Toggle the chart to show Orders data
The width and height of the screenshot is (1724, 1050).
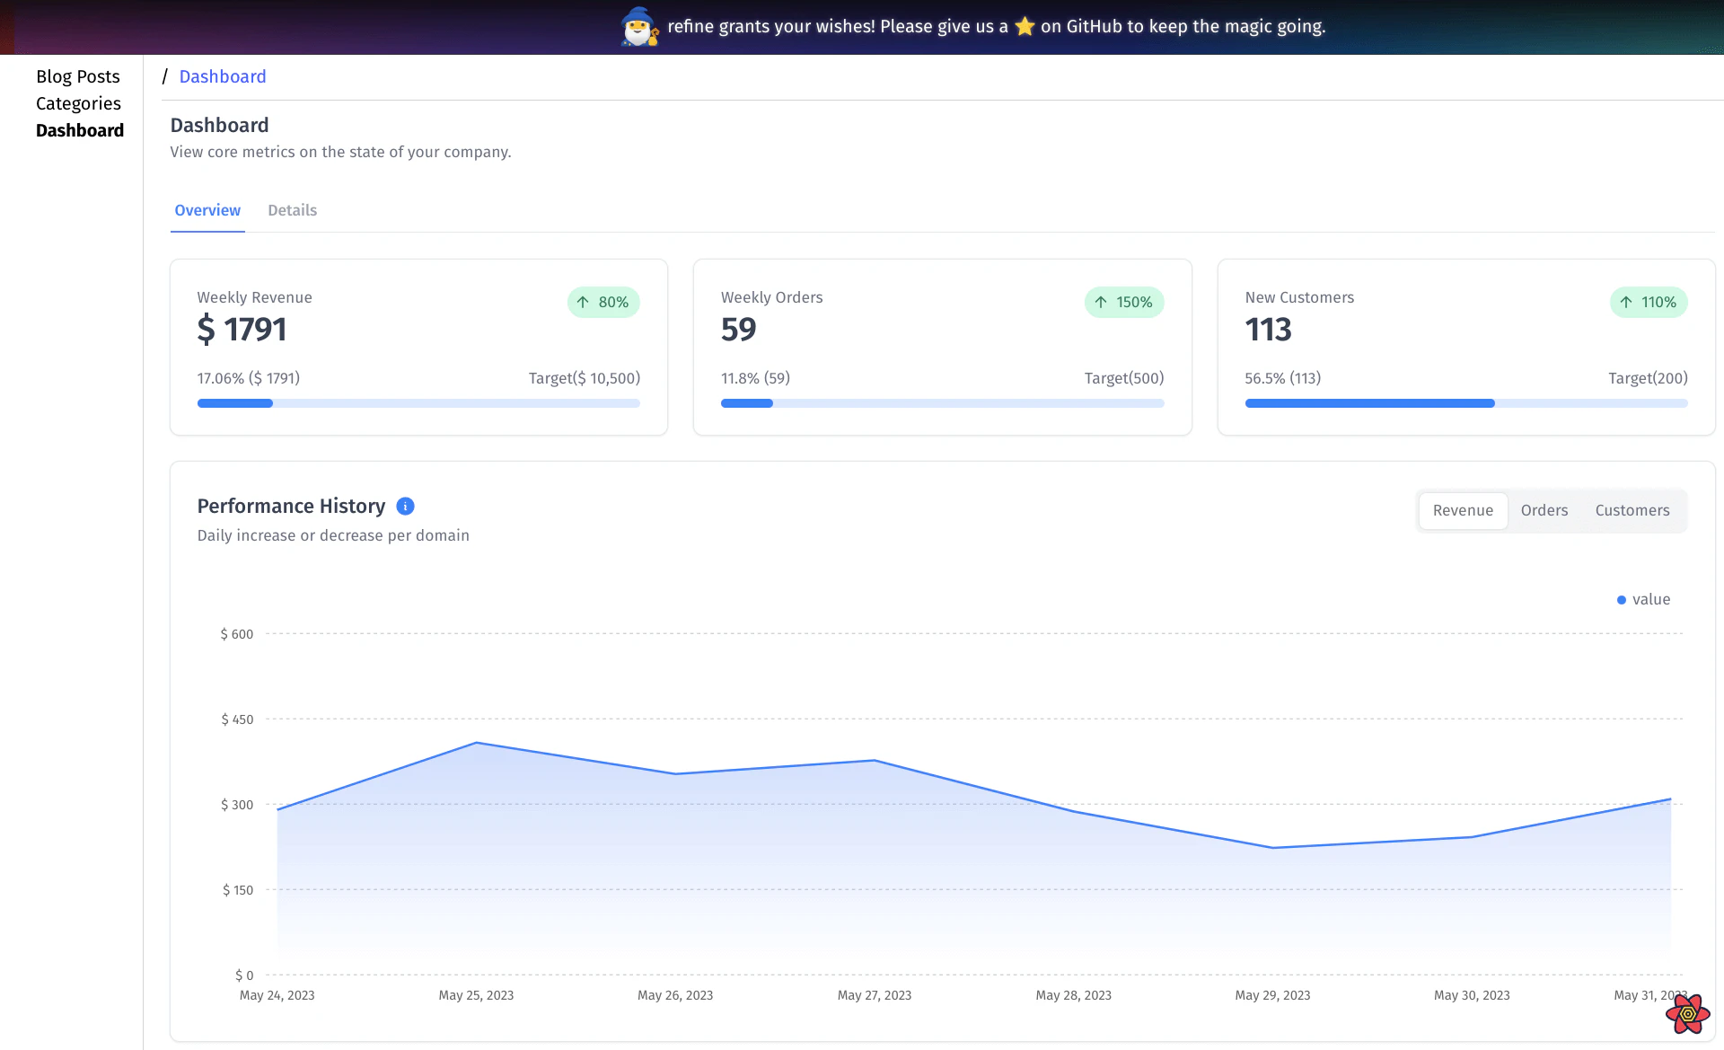[x=1544, y=510]
